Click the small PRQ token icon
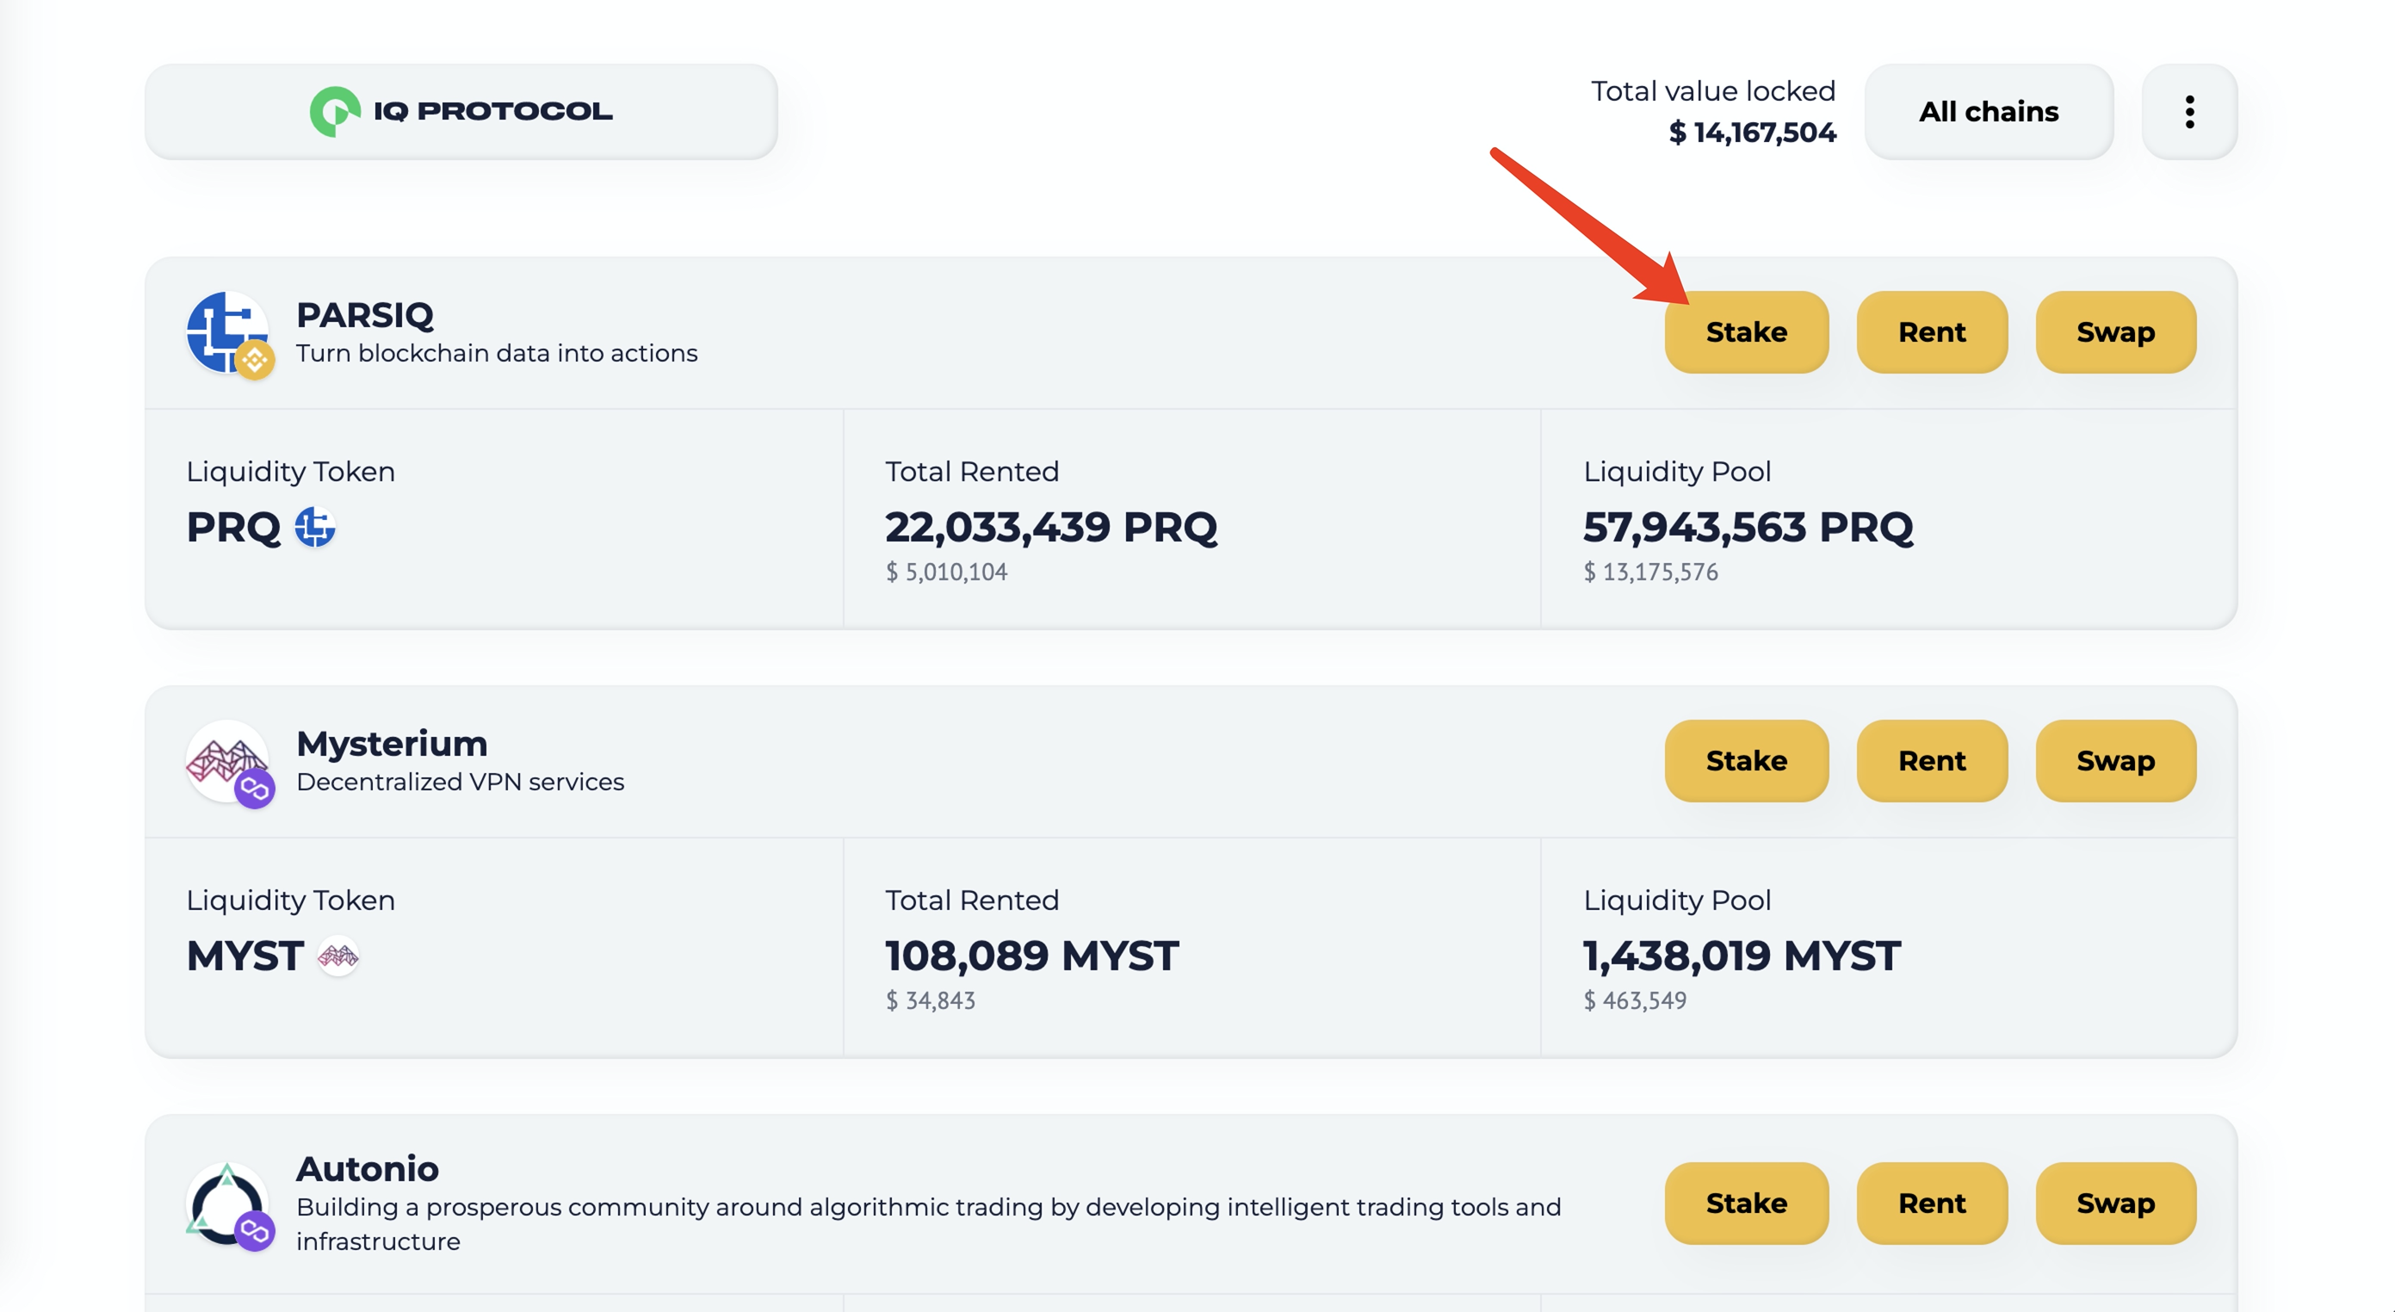The height and width of the screenshot is (1312, 2395). (315, 527)
